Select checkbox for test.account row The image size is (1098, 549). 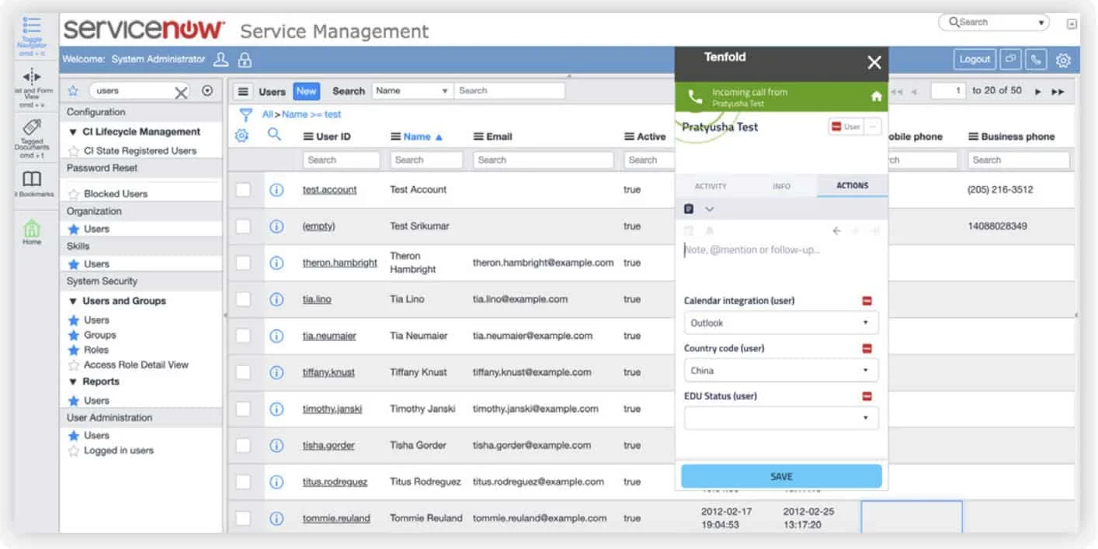tap(244, 189)
